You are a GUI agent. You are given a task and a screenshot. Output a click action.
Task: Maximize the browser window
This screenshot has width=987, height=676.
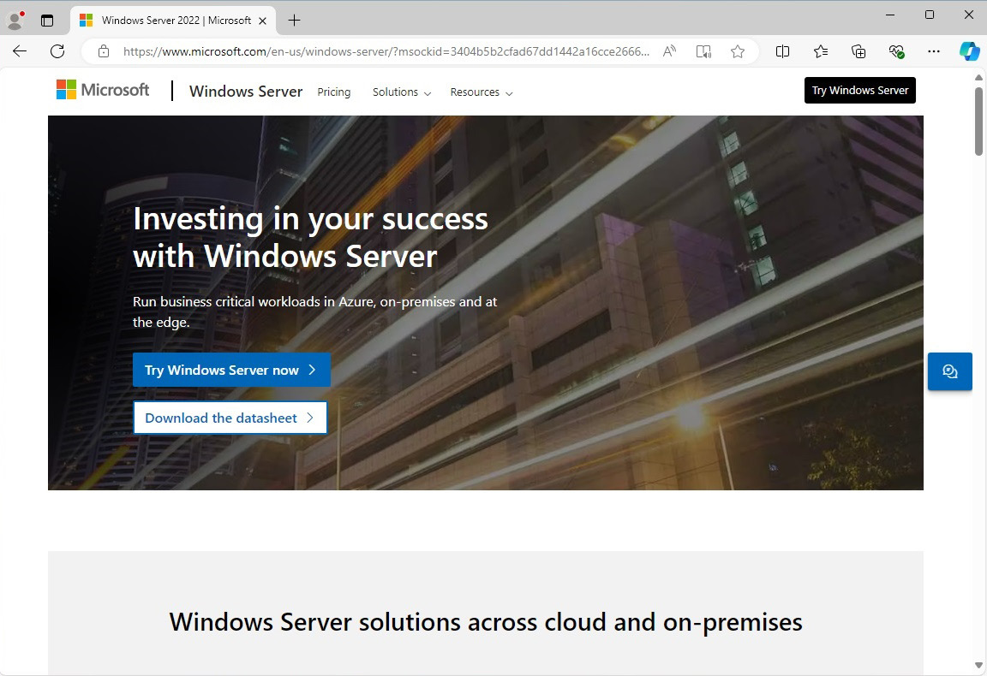pos(930,15)
